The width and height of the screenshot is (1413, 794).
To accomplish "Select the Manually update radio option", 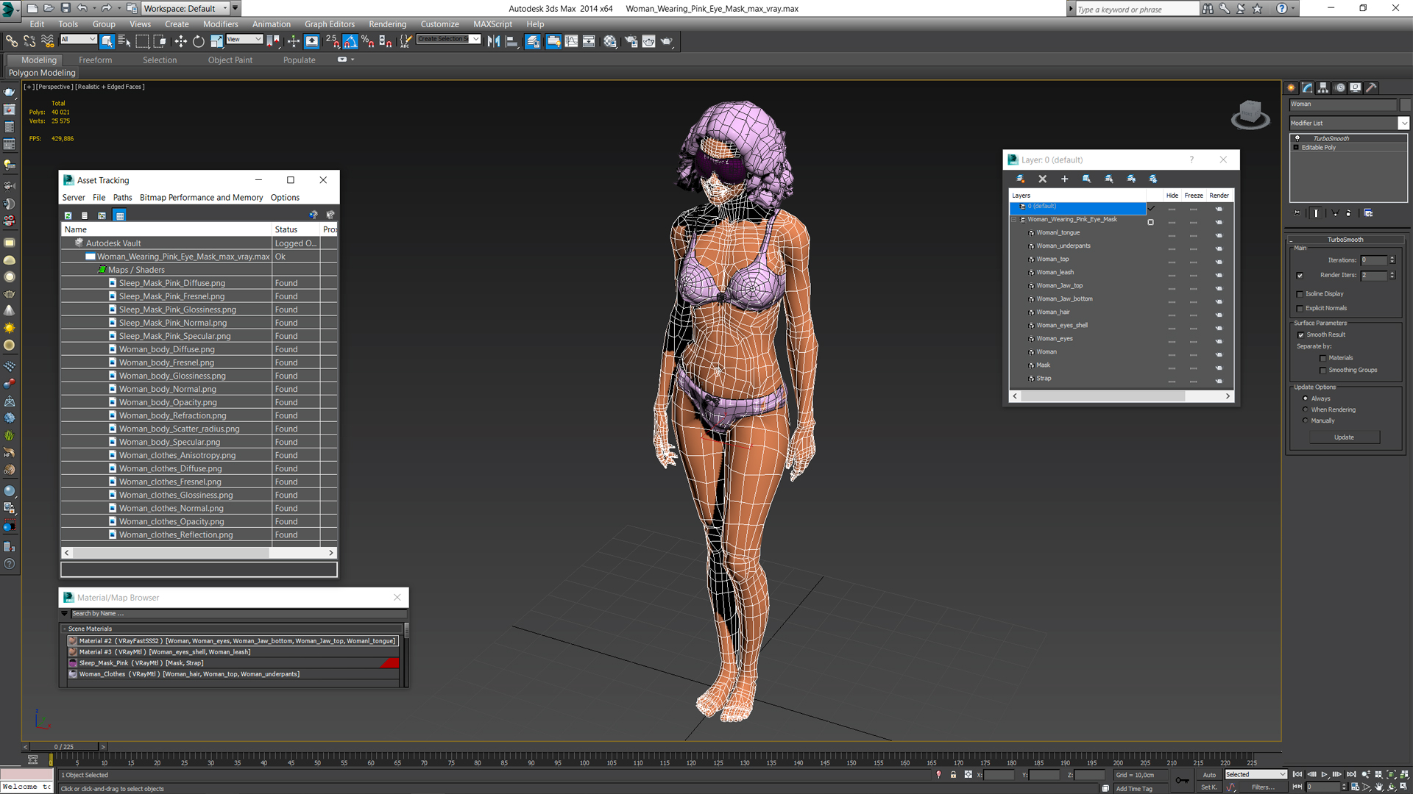I will point(1306,421).
